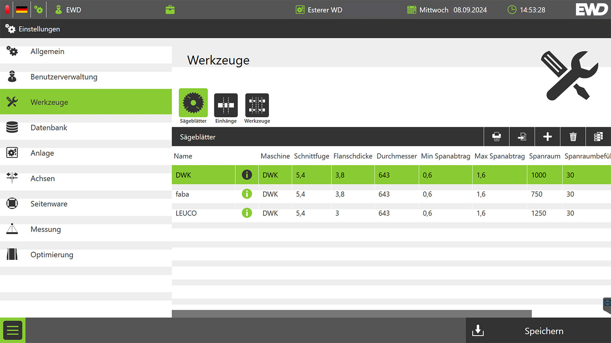Click the column settings icon in Sägeblätter toolbar
The image size is (611, 343).
598,137
